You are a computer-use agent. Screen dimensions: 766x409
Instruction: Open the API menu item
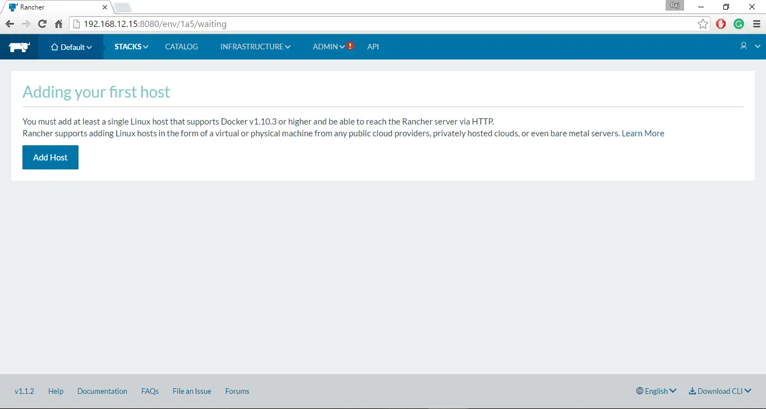373,47
